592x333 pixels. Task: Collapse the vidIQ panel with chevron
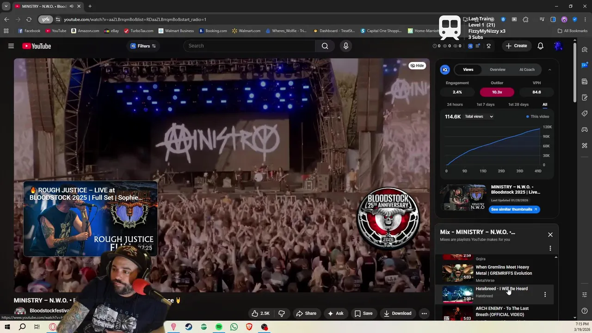[549, 69]
